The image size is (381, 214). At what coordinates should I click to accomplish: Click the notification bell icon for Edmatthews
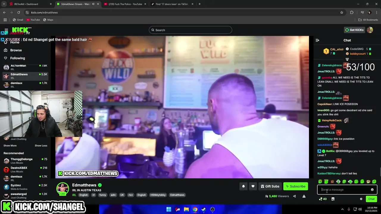243,186
